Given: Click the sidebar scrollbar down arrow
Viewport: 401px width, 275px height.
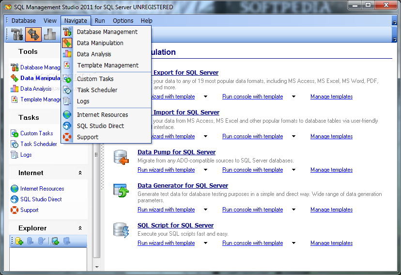Looking at the screenshot, I should coord(96,267).
